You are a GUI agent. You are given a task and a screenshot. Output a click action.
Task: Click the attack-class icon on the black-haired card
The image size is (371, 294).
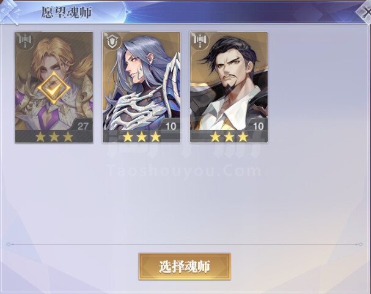200,41
